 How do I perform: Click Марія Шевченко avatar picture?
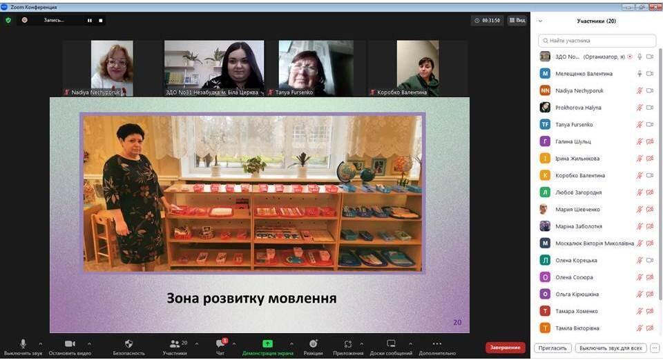point(545,209)
